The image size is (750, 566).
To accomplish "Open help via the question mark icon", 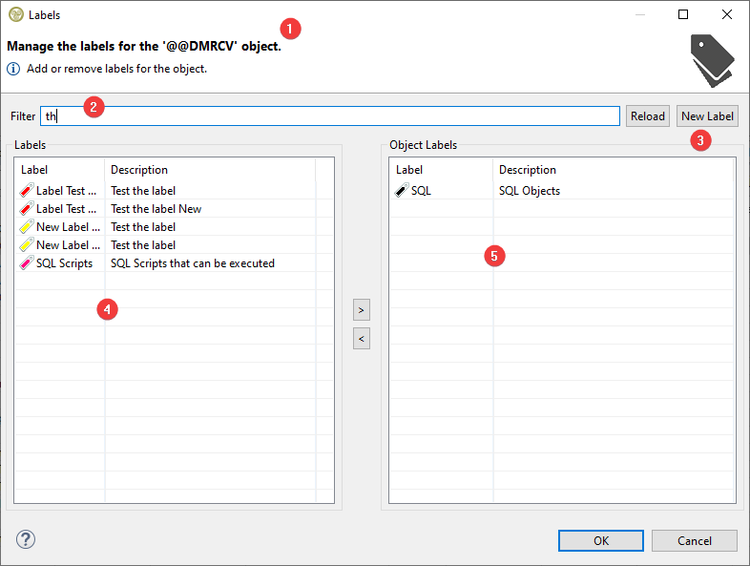I will click(x=26, y=540).
